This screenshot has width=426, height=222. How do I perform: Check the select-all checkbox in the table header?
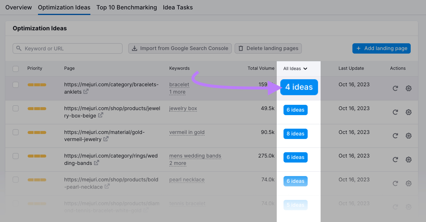(x=16, y=69)
